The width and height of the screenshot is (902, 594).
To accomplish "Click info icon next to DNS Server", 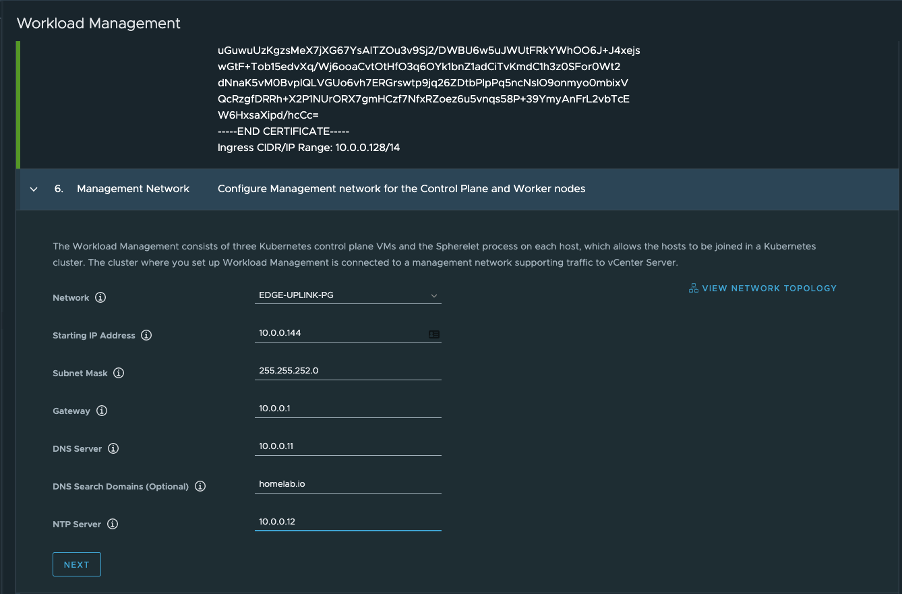I will (113, 448).
